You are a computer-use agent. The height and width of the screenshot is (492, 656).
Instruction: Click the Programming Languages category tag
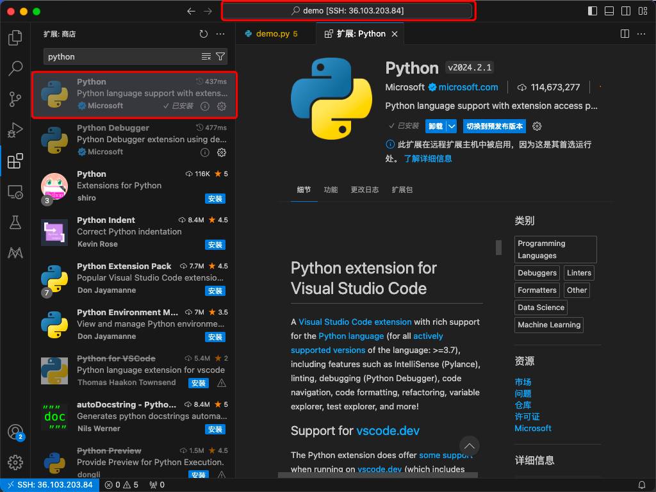[x=555, y=249]
